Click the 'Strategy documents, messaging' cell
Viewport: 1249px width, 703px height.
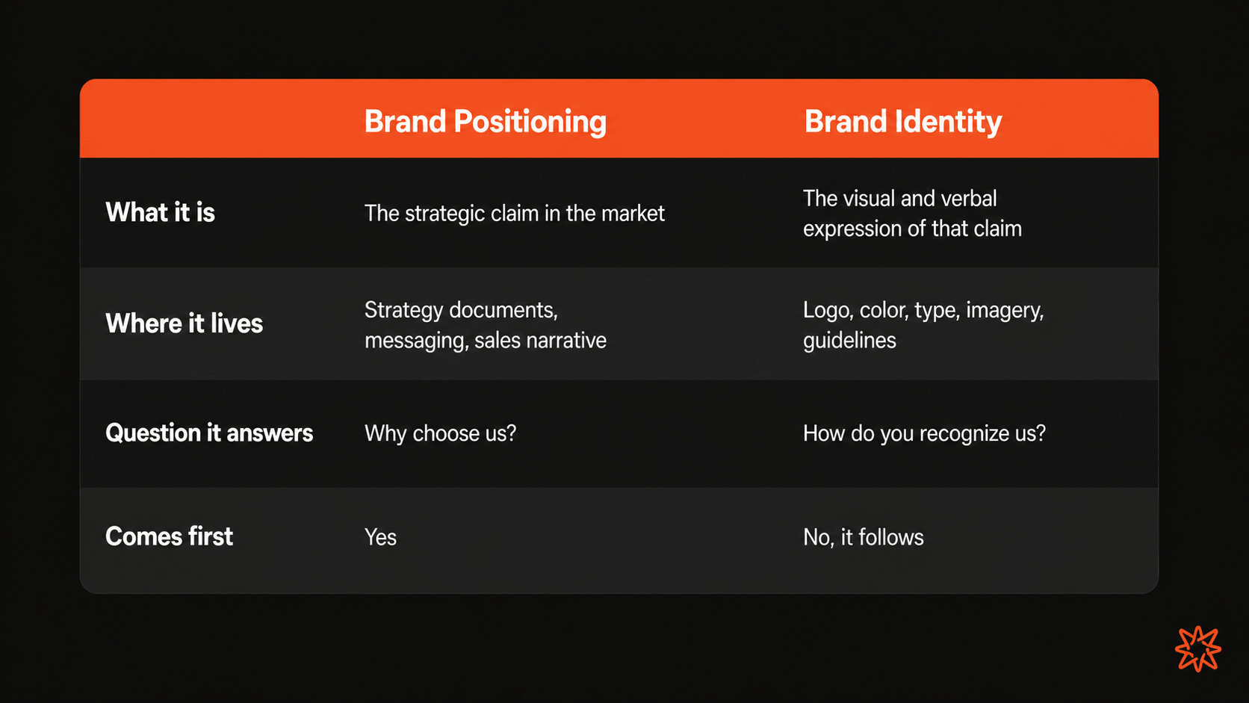coord(486,325)
